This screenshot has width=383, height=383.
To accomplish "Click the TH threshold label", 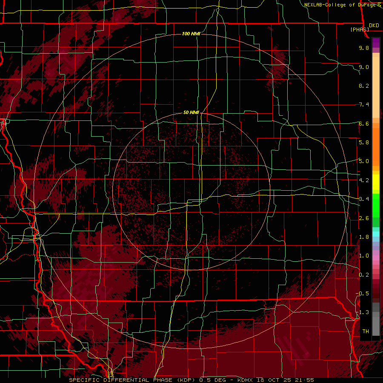I will [366, 331].
